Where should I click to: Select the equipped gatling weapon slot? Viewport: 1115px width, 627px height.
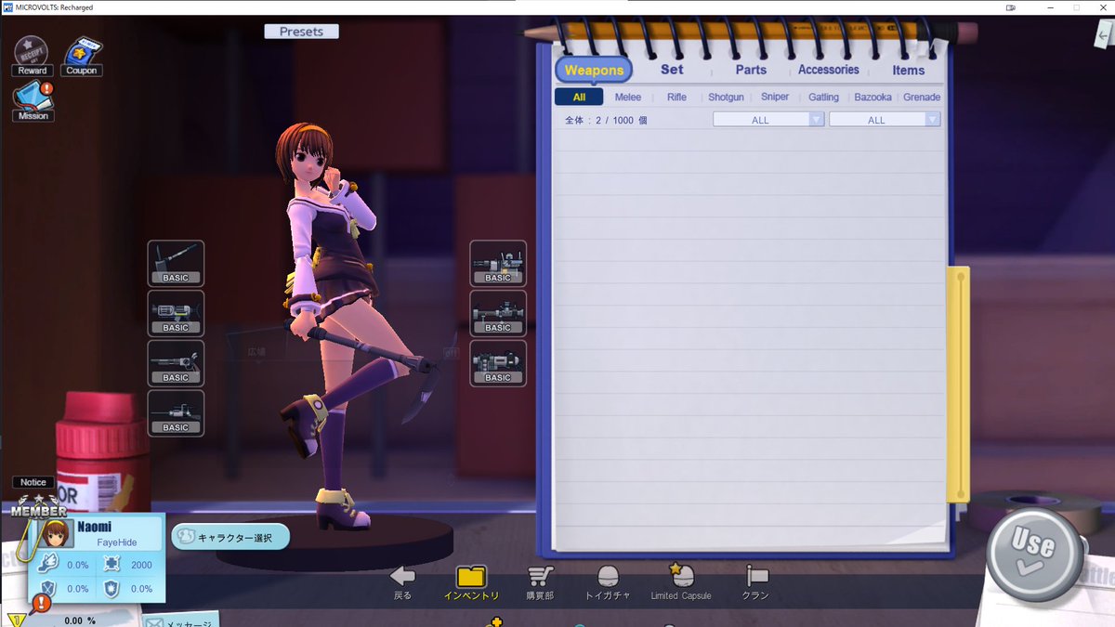[x=498, y=263]
